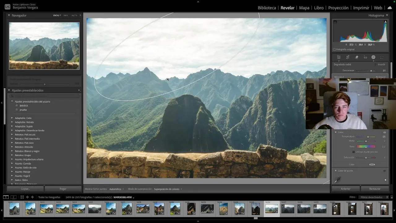The image size is (396, 223).
Task: Click the Lightroom Classic Lrc logo
Action: click(x=7, y=7)
